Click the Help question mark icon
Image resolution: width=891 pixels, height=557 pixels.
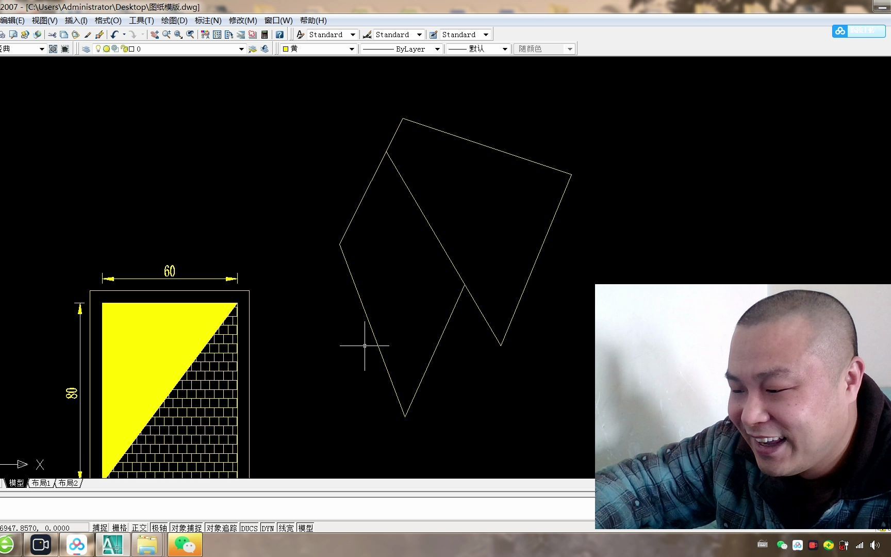tap(279, 35)
